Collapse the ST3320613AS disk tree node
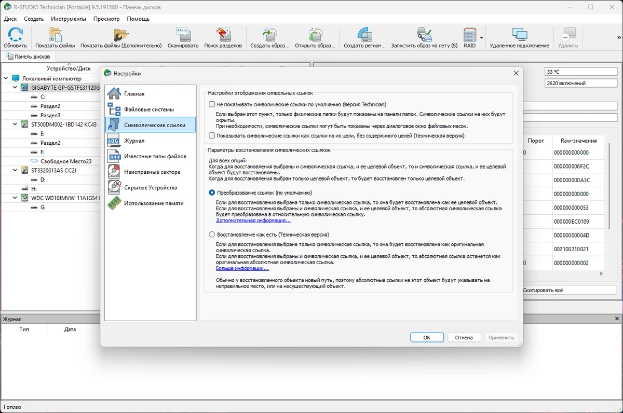Image resolution: width=623 pixels, height=413 pixels. coord(15,170)
